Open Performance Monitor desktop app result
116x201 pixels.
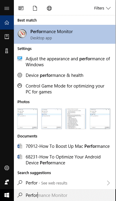click(65, 34)
